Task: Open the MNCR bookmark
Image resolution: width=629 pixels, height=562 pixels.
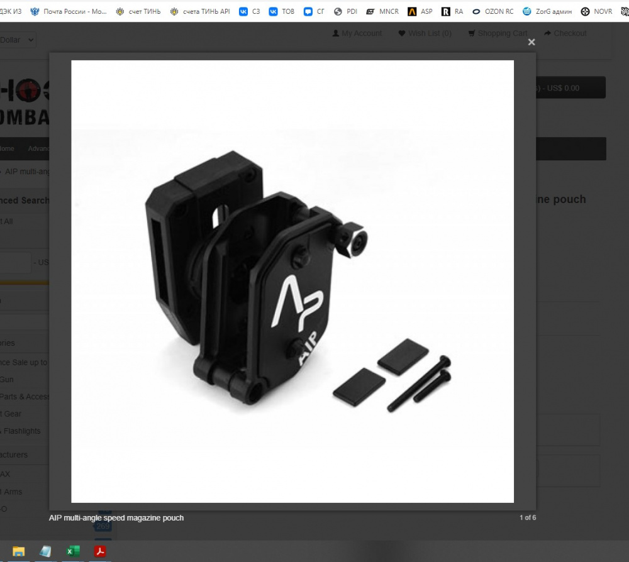Action: 382,11
